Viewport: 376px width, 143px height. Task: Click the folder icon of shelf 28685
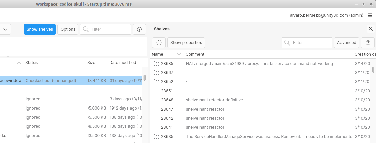point(156,64)
